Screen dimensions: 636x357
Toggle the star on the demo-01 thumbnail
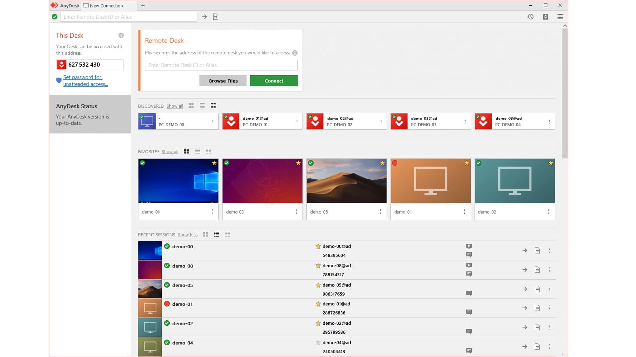pos(466,162)
